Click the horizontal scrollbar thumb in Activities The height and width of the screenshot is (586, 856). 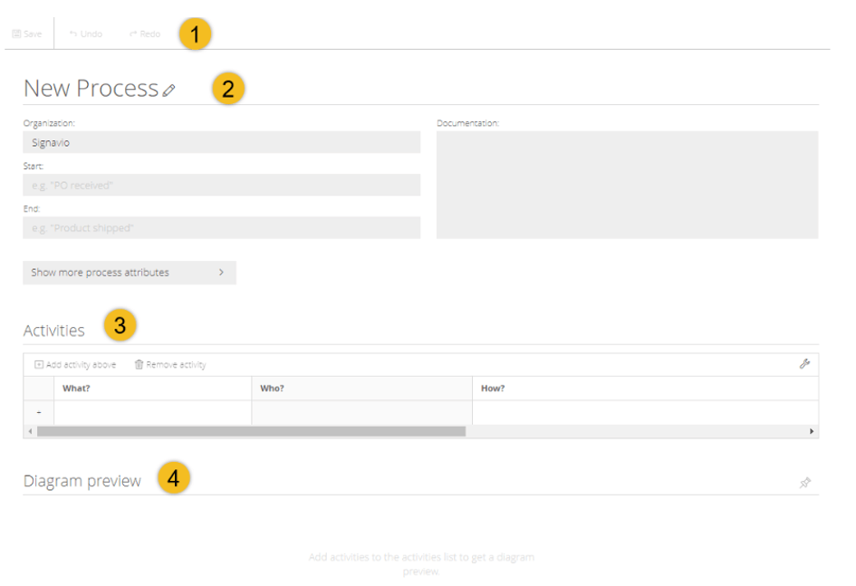pos(251,431)
